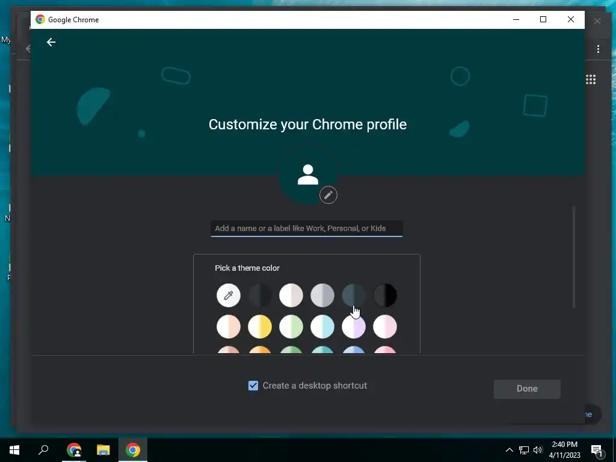
Task: Click the profile name input field
Action: click(307, 229)
